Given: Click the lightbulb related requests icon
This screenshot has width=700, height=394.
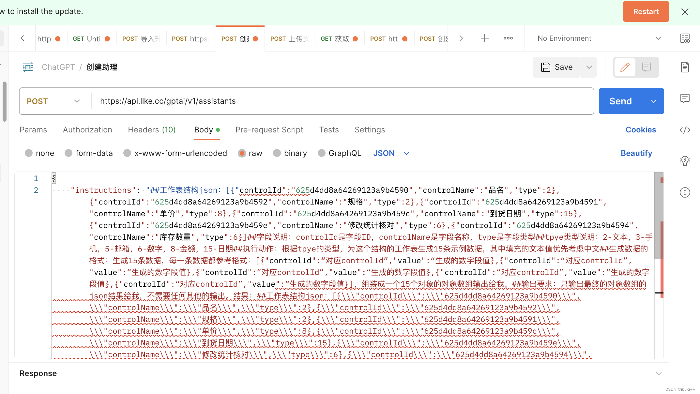Looking at the screenshot, I should pos(685,161).
